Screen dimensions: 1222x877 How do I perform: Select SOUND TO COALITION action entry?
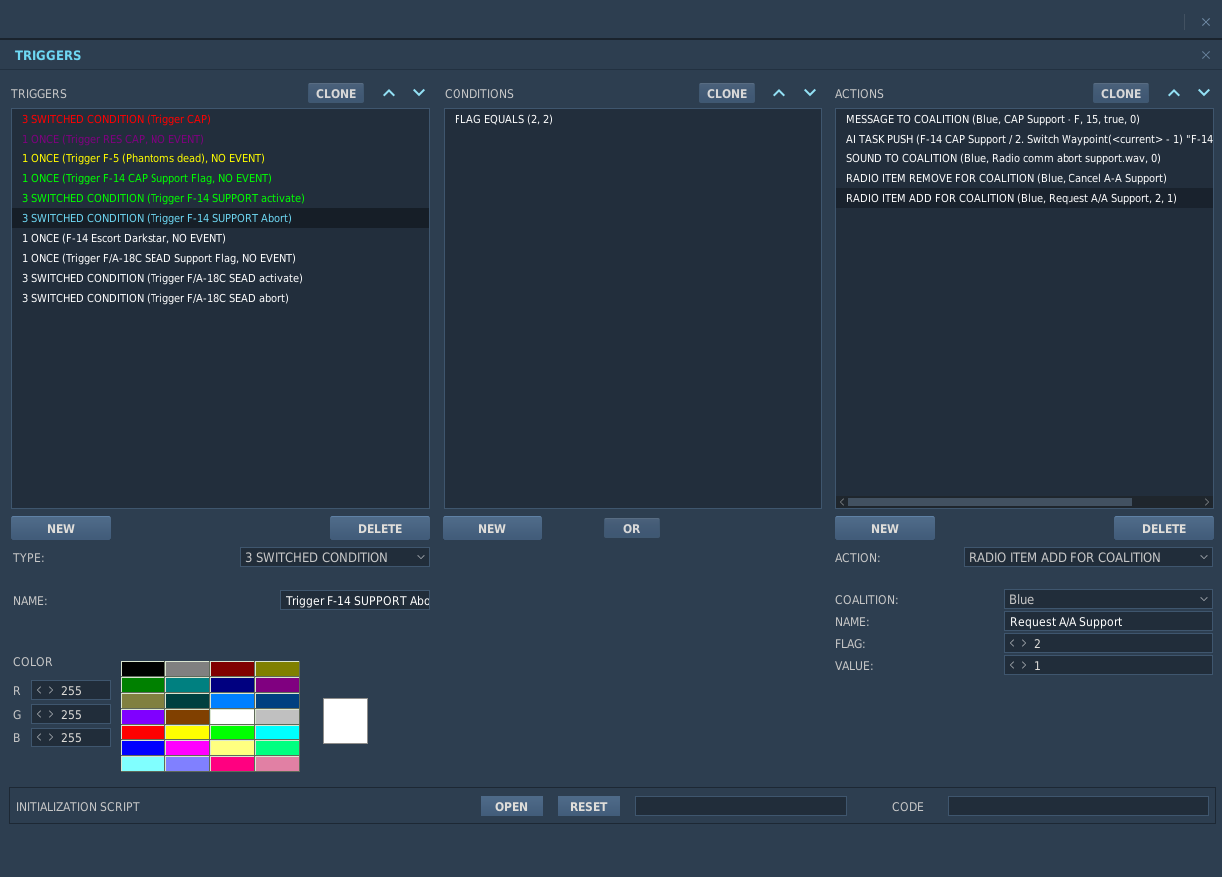pos(1025,158)
